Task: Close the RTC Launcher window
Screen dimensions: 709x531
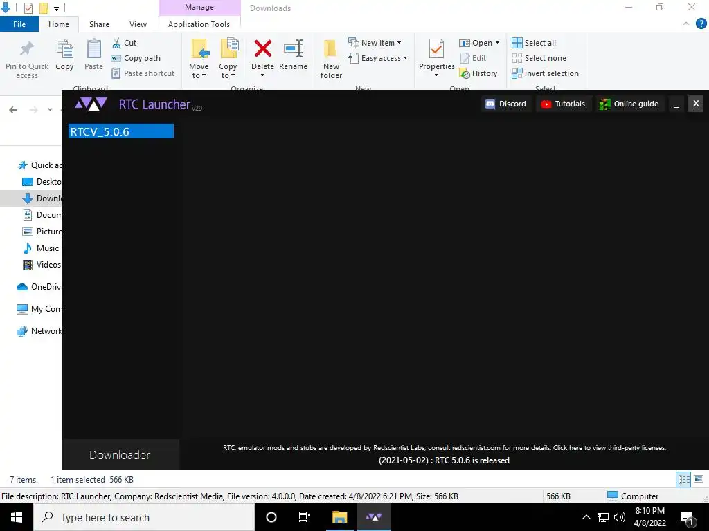Action: click(696, 104)
